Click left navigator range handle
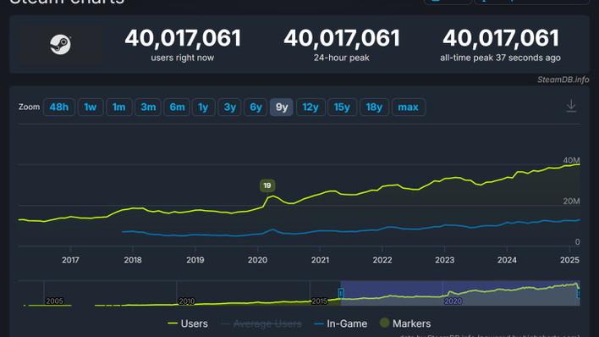 (341, 293)
